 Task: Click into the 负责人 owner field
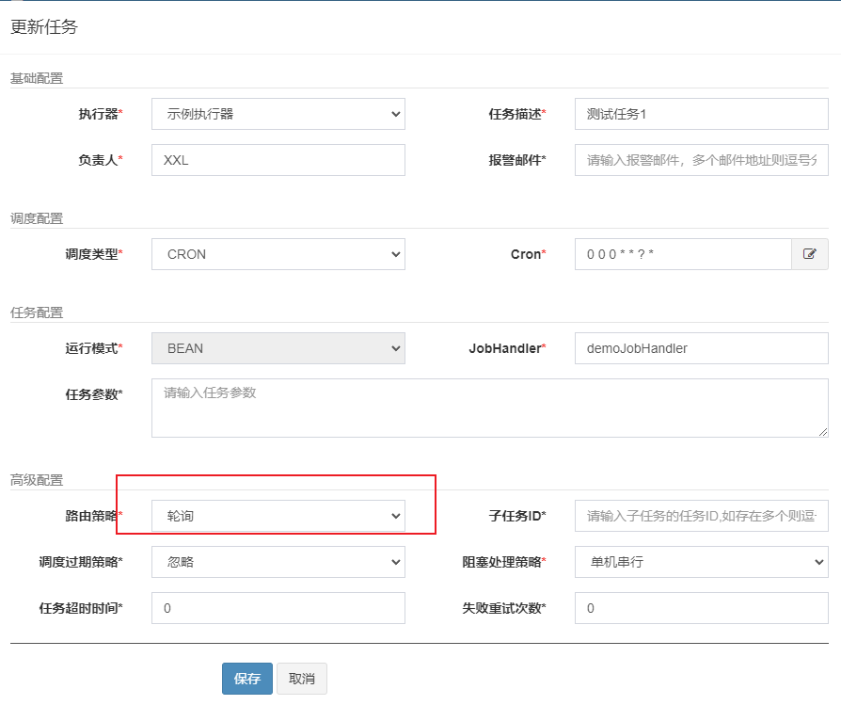coord(278,160)
